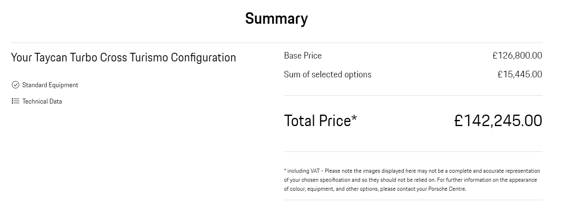Screen dimensions: 572x210
Task: Click the £142,245.00 total amount
Action: tap(498, 121)
